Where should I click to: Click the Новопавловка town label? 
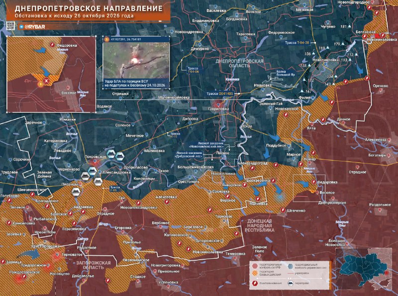point(325,60)
